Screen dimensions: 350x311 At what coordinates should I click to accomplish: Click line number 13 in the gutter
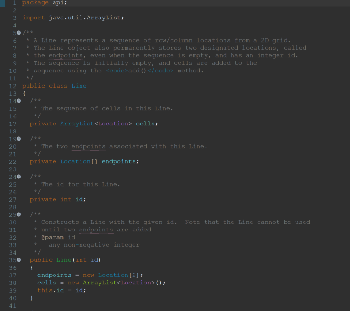(x=13, y=94)
